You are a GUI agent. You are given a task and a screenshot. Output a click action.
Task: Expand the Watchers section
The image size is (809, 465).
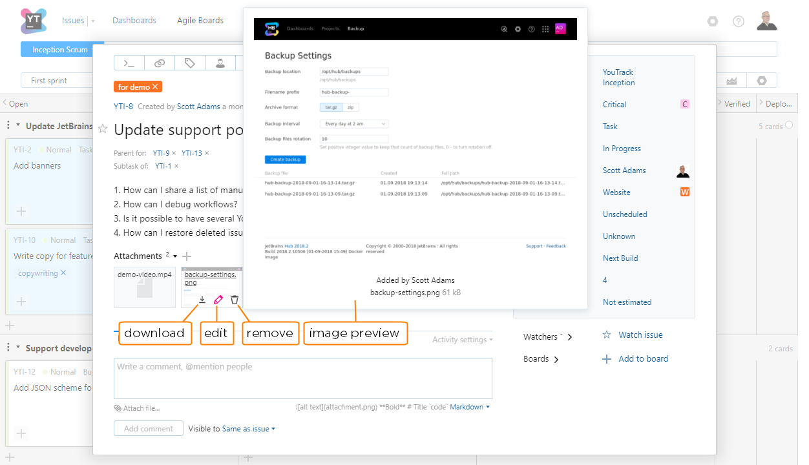(569, 337)
